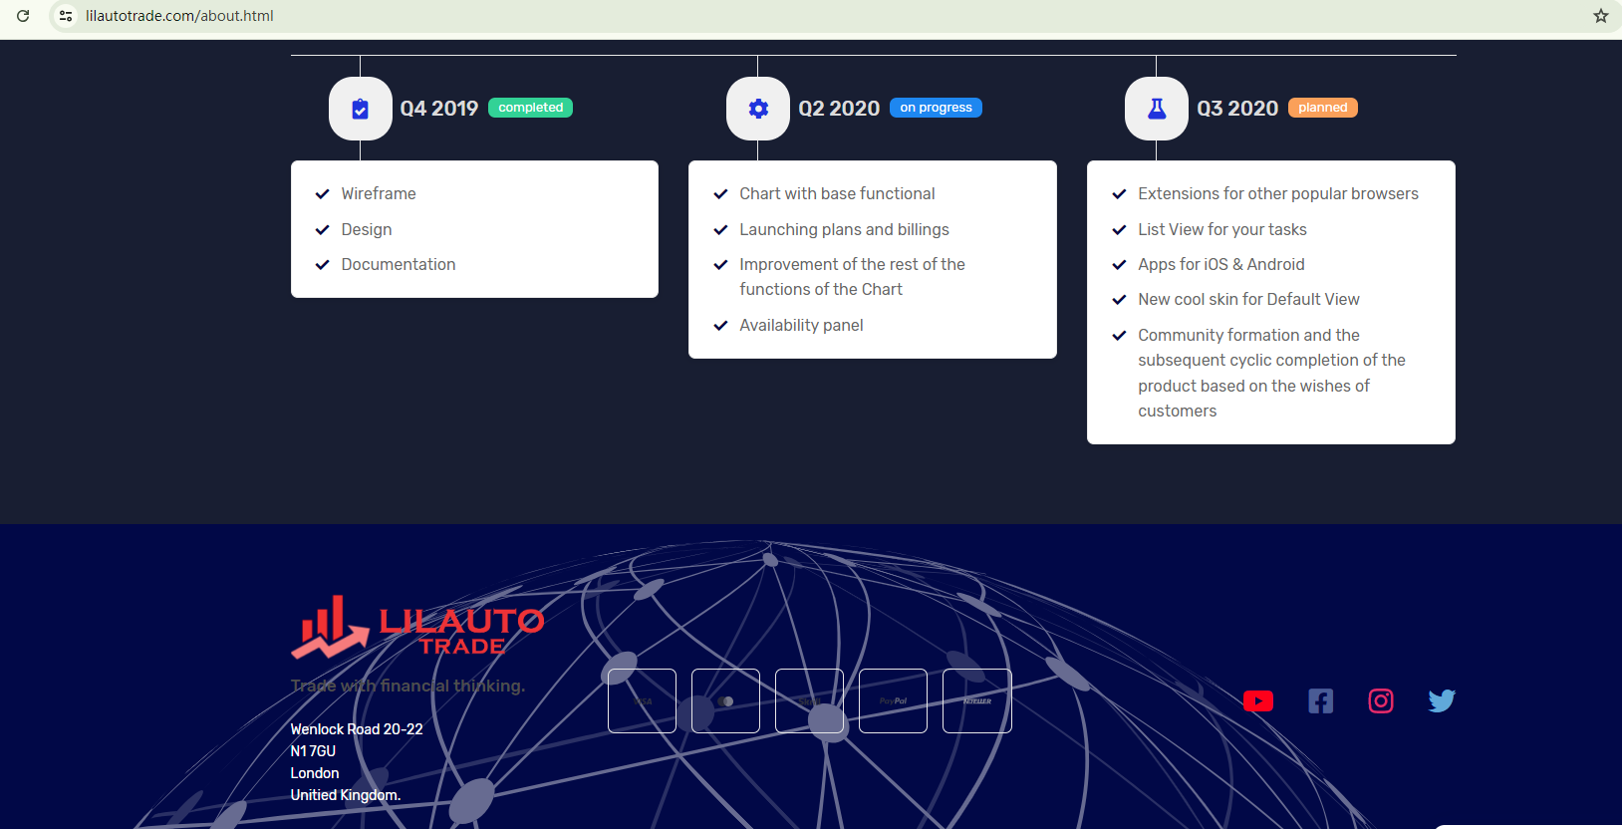
Task: Click the LilAuto Trade footer logo
Action: (x=417, y=627)
